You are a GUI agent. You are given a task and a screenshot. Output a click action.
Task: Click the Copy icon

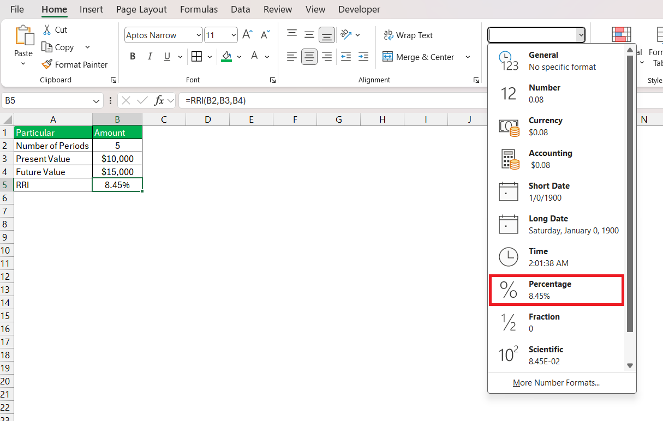coord(47,47)
